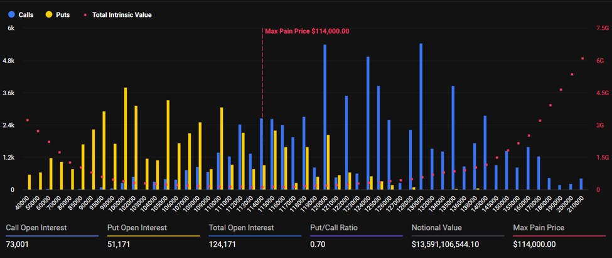Select the blue call bar at 124000 strike
This screenshot has width=612, height=258.
pyautogui.click(x=368, y=123)
